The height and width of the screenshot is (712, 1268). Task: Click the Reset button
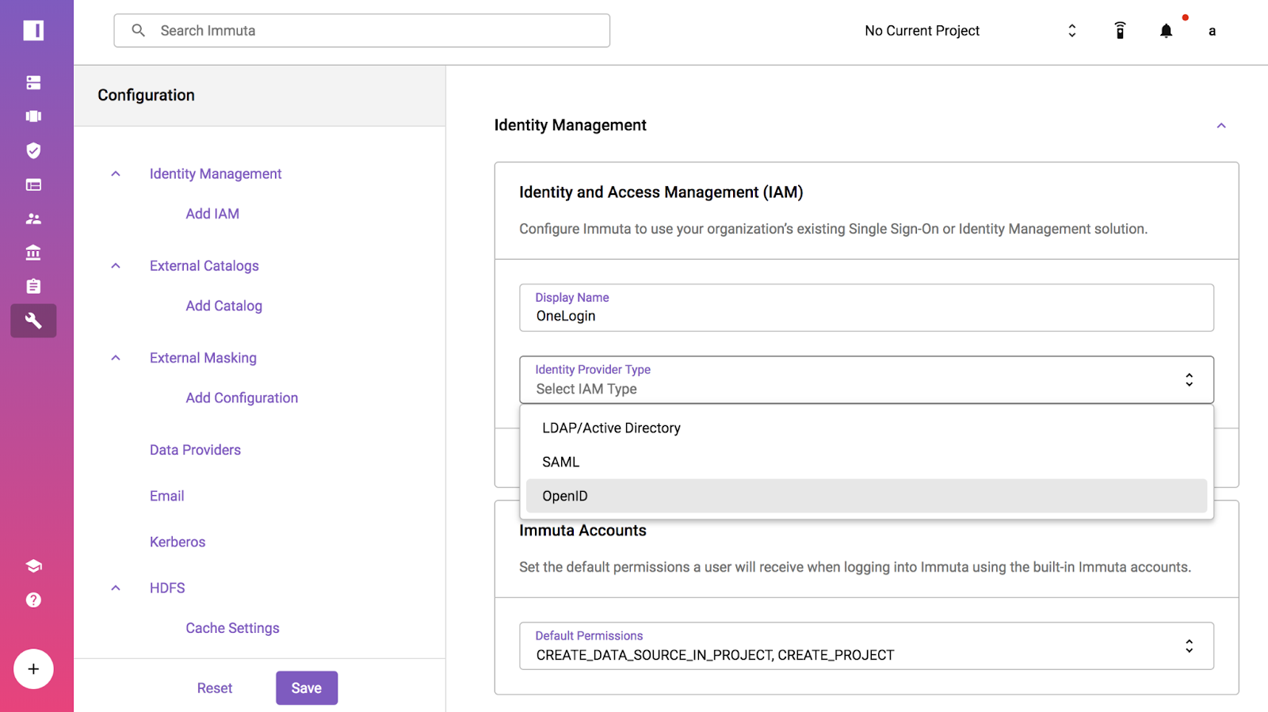[215, 688]
